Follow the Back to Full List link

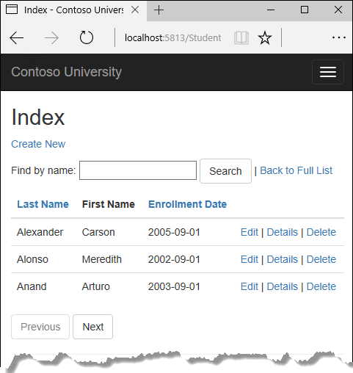coord(296,170)
